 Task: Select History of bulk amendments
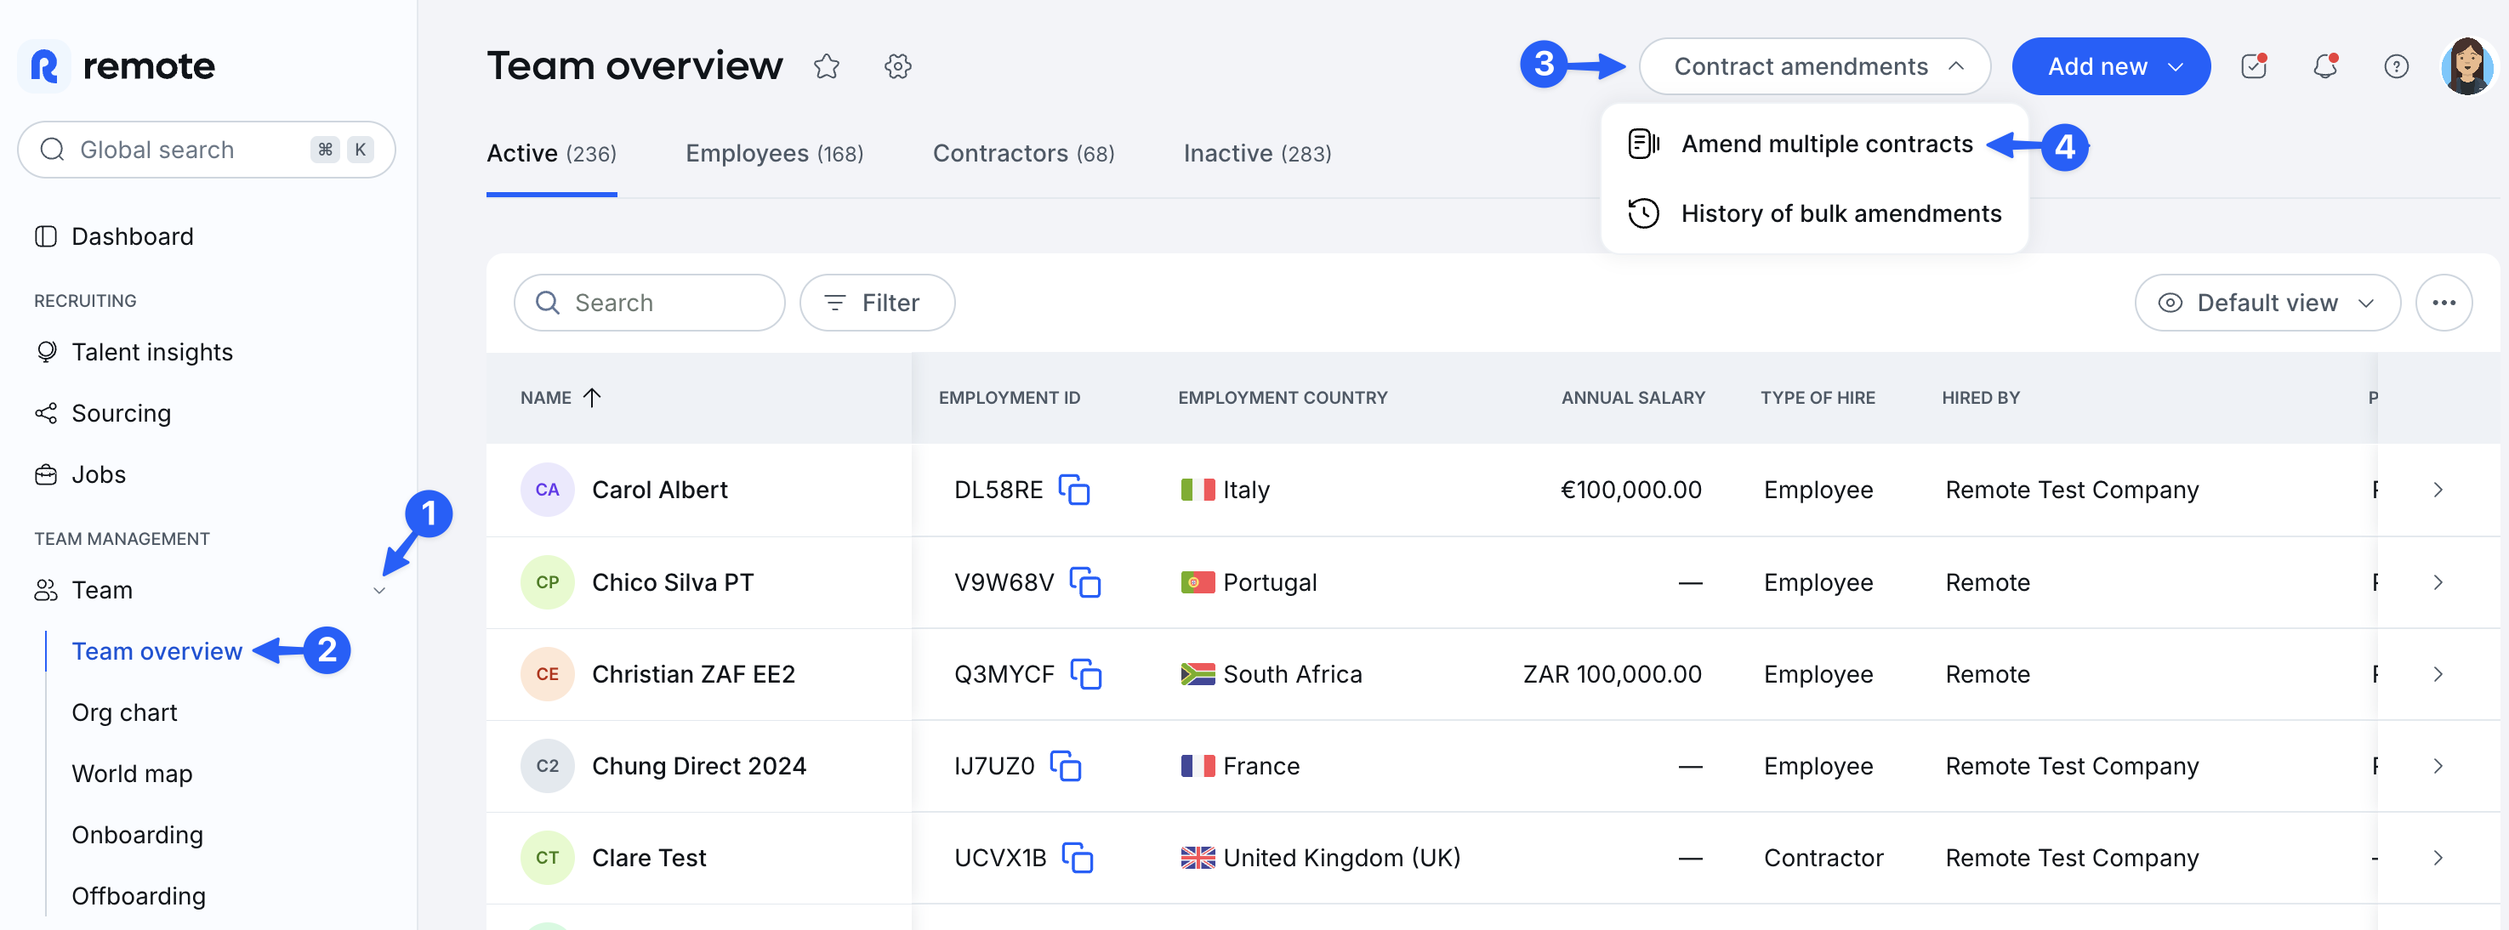[1814, 213]
